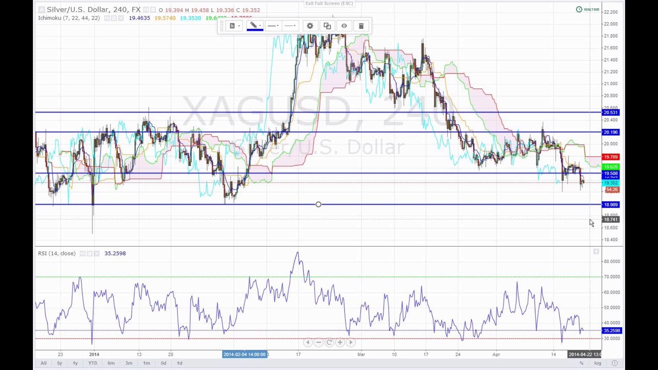Select the All time range
The width and height of the screenshot is (658, 370).
point(43,363)
